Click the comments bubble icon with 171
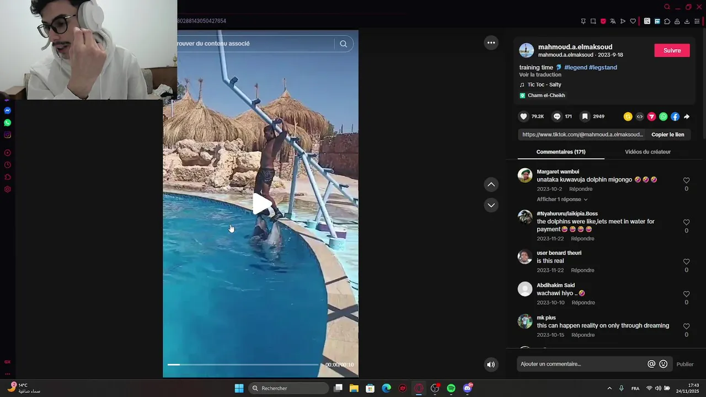Viewport: 706px width, 397px height. coord(557,116)
